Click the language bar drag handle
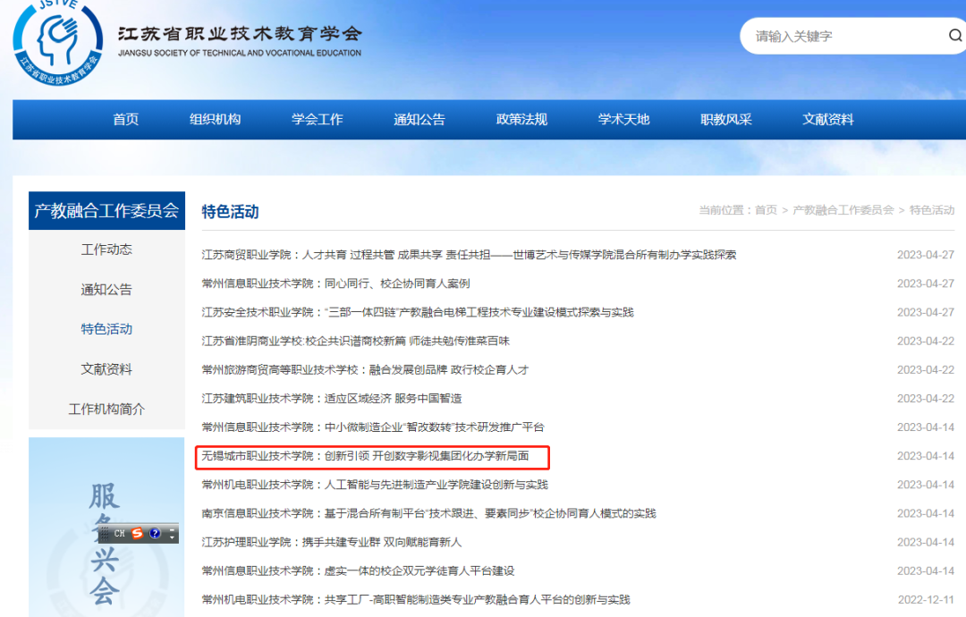Viewport: 966px width, 617px height. click(105, 533)
